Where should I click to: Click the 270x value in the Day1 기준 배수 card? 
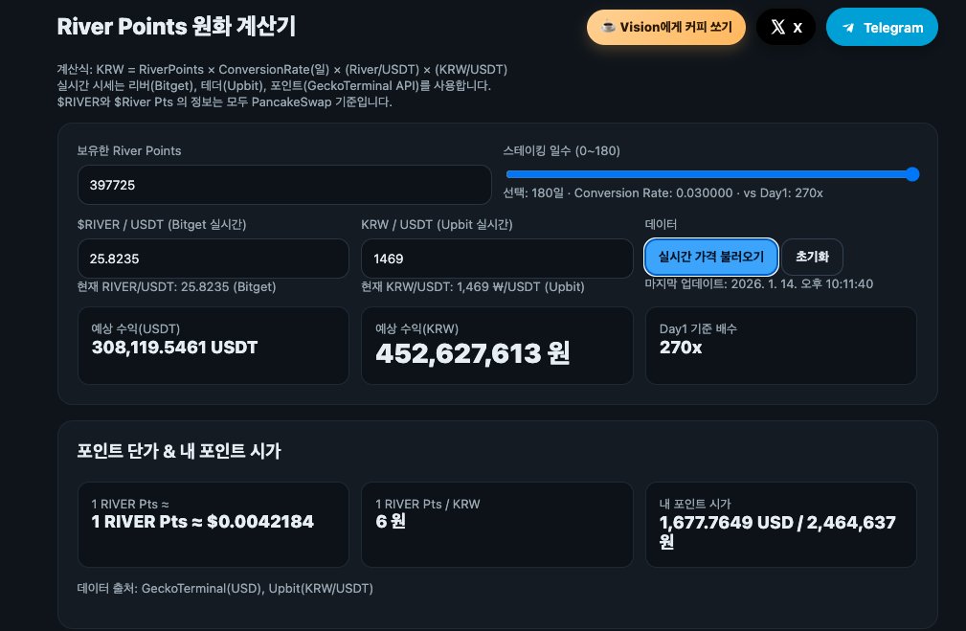(x=681, y=348)
